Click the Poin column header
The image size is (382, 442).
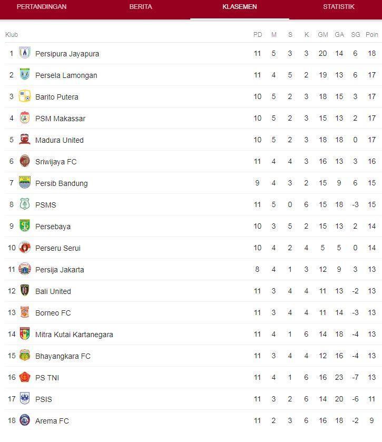tap(371, 34)
